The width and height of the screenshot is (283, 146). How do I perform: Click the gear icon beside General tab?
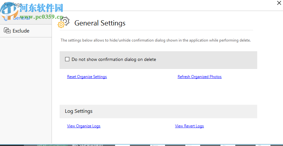(6, 18)
